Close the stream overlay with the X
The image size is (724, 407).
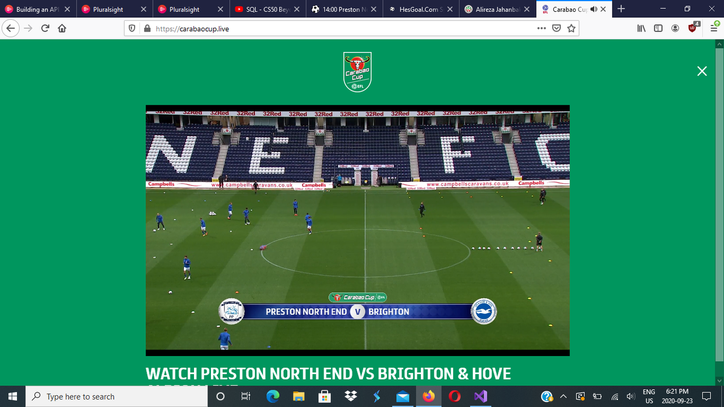tap(702, 71)
